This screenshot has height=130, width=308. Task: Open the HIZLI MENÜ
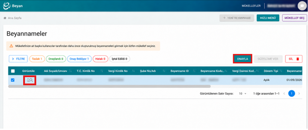point(268,18)
